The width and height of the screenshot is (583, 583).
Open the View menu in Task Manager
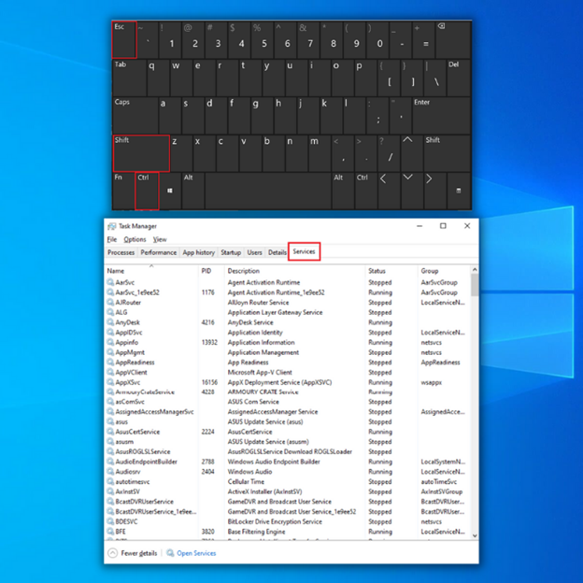(160, 239)
